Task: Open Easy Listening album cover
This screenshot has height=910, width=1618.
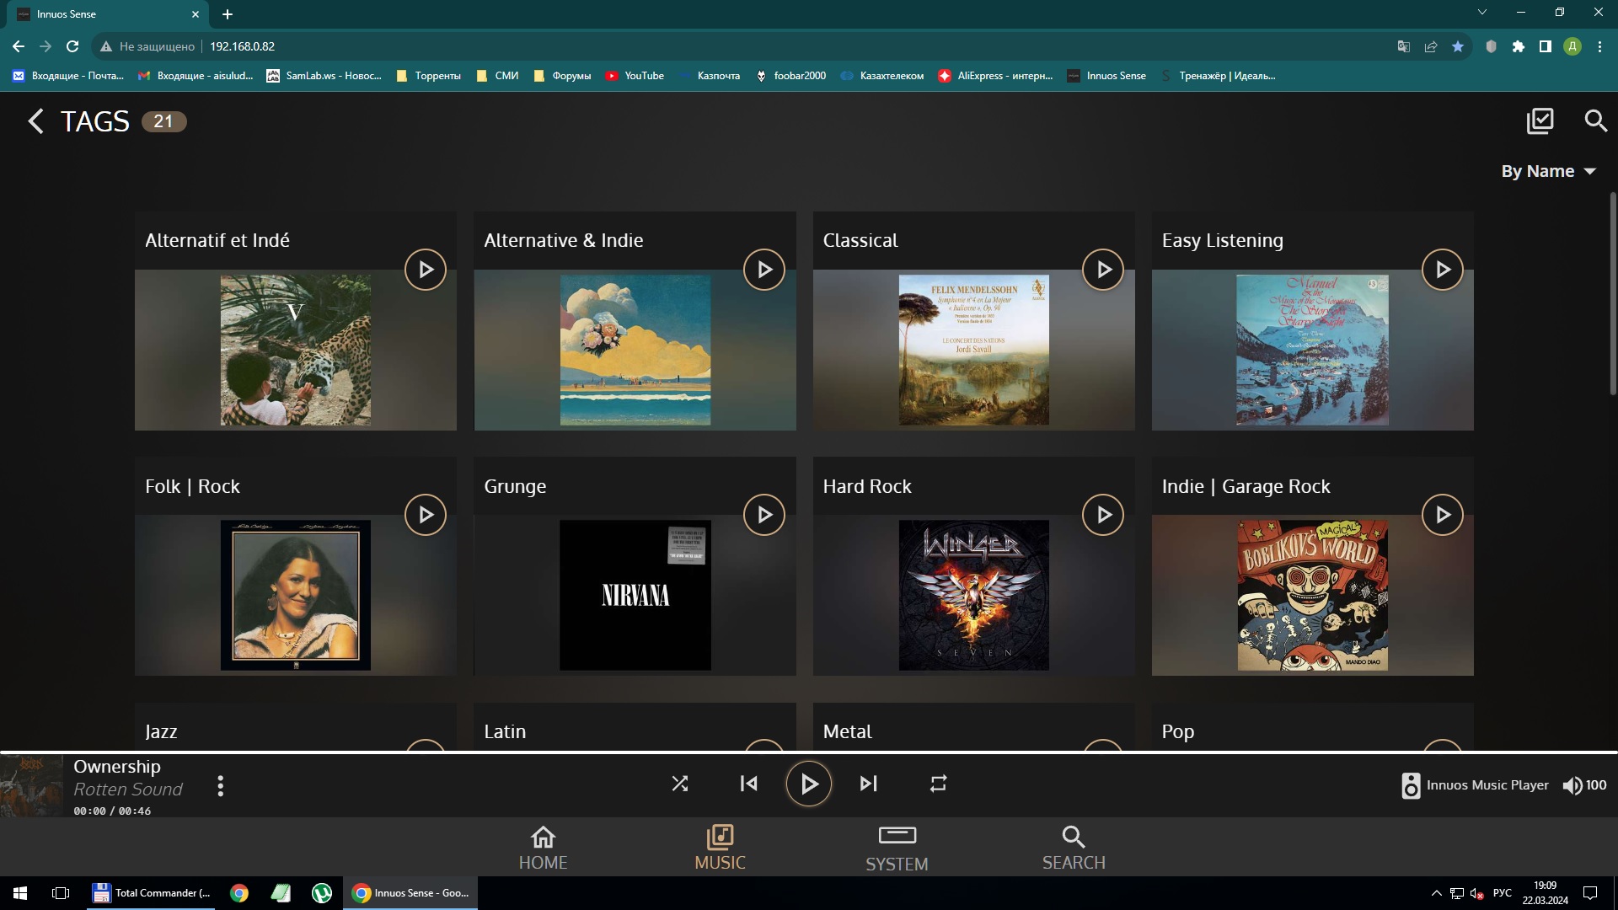Action: tap(1313, 350)
